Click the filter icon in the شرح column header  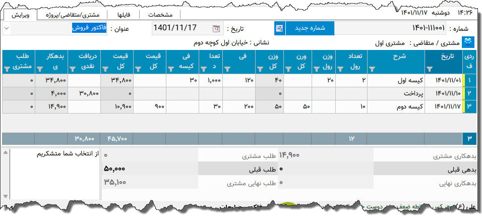click(372, 69)
